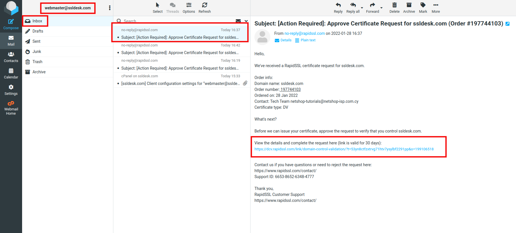Expand the Reply all options arrow
516x233 pixels.
tap(362, 8)
